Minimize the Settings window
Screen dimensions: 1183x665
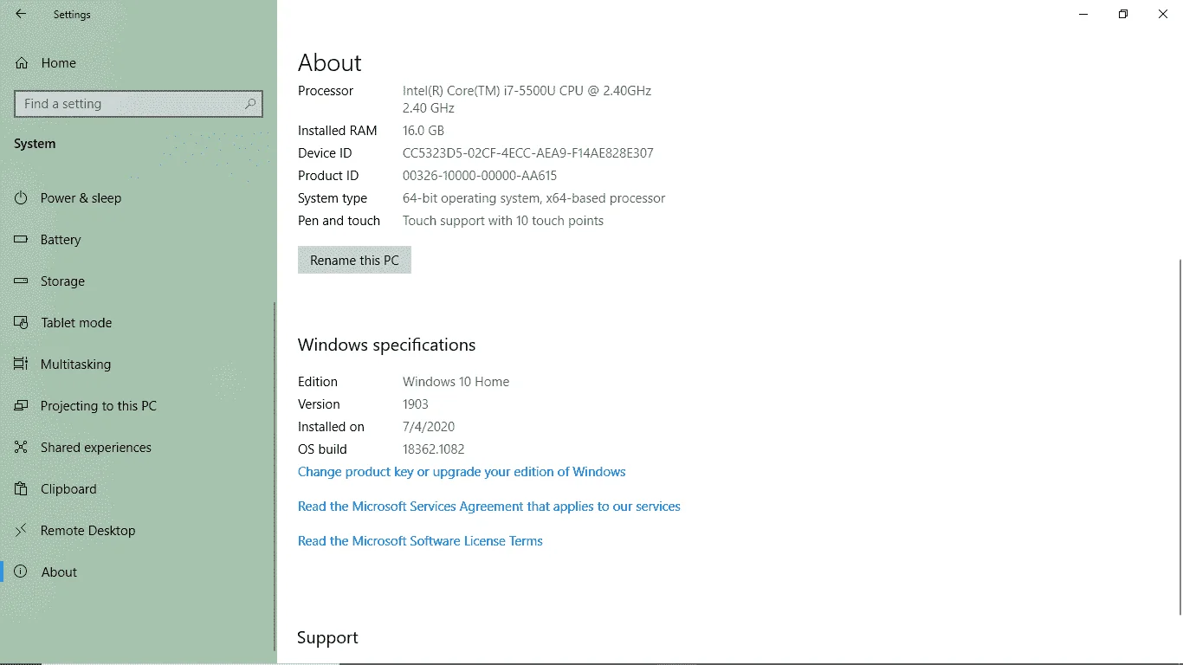[1083, 14]
